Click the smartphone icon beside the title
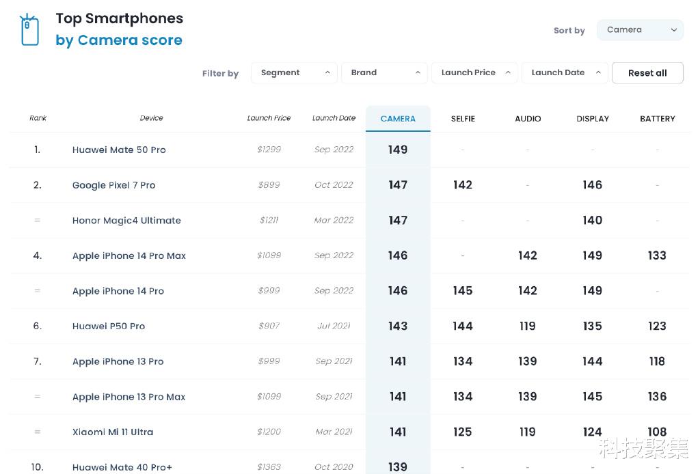Viewport: 700px width, 474px height. click(29, 30)
